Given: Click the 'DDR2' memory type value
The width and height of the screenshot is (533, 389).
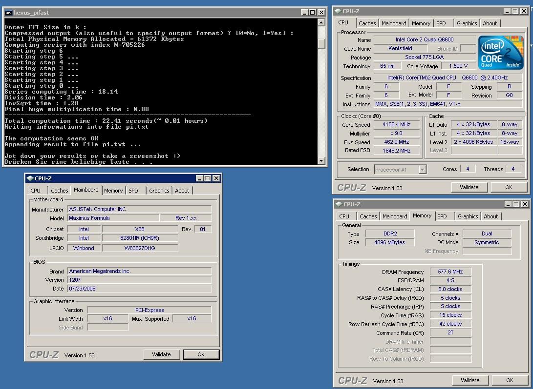Looking at the screenshot, I should [390, 233].
